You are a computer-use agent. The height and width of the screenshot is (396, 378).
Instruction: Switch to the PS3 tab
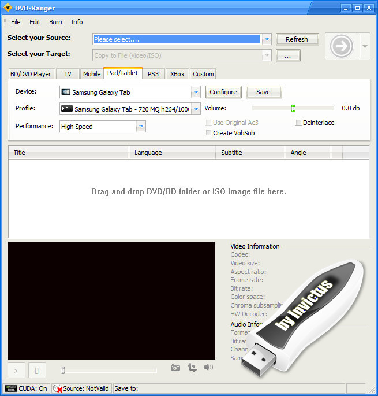point(153,74)
